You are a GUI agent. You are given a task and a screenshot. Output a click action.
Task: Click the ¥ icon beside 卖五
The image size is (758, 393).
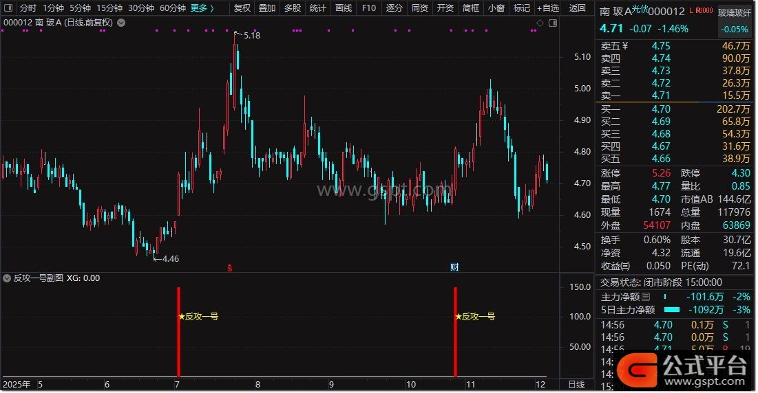click(x=624, y=46)
